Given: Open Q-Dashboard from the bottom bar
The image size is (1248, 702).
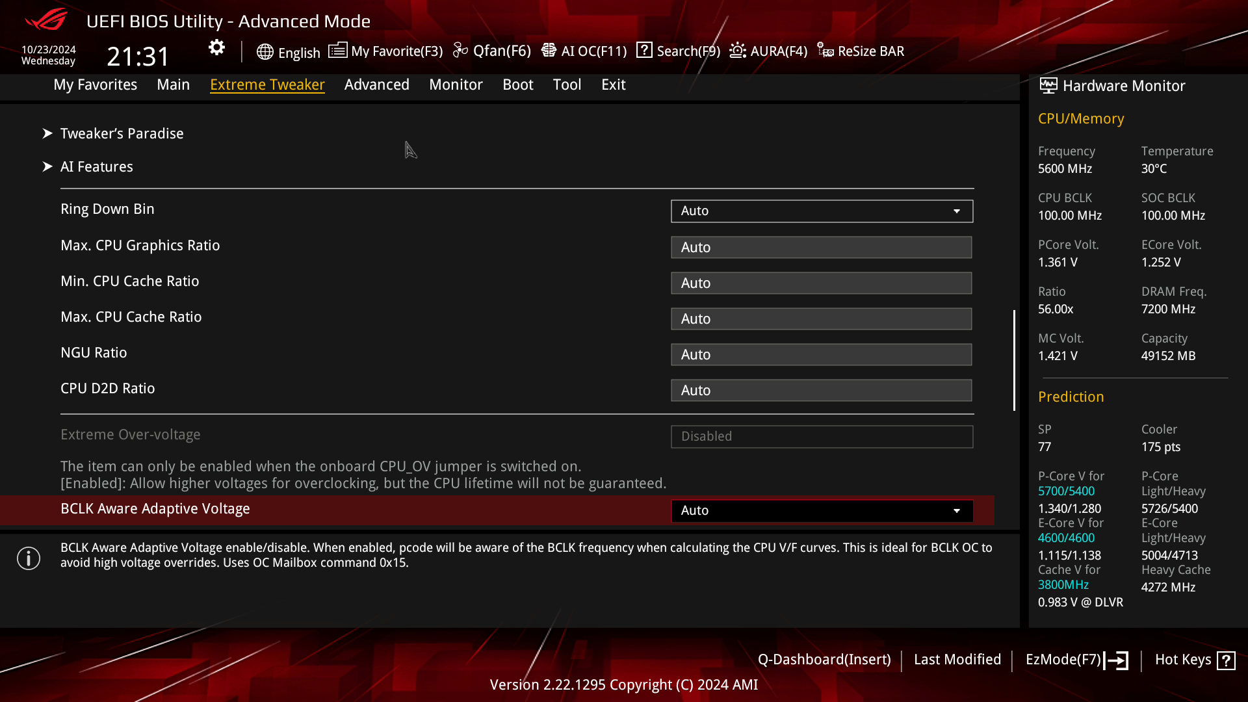Looking at the screenshot, I should pyautogui.click(x=825, y=659).
